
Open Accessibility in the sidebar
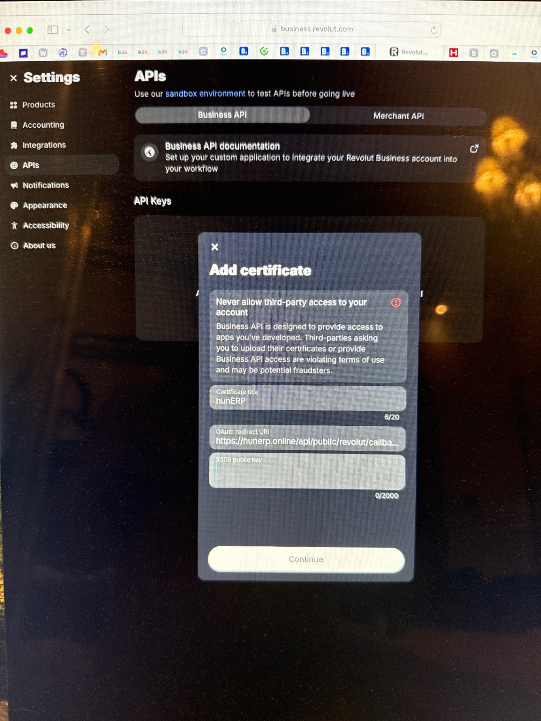[46, 225]
